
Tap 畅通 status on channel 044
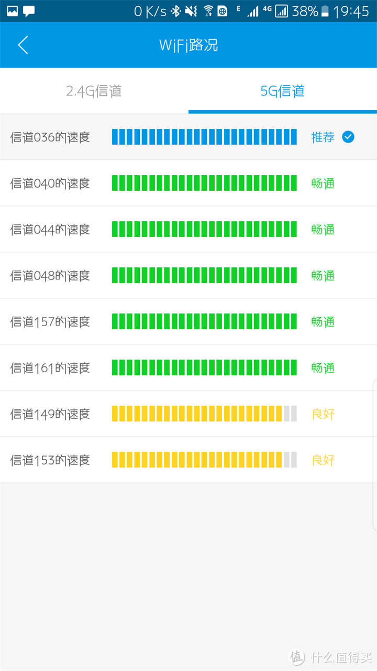click(323, 230)
